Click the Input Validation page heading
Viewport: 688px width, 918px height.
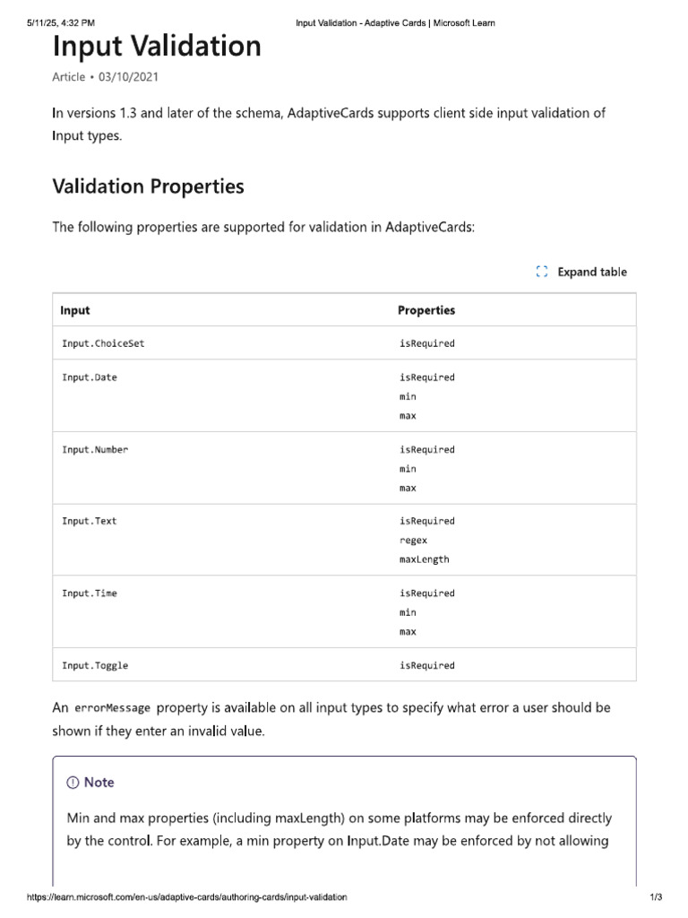tap(157, 46)
